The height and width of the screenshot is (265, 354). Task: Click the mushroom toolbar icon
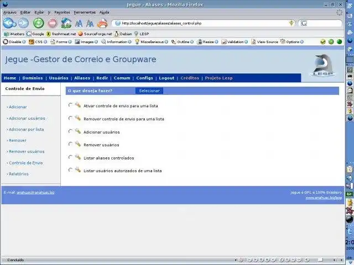tap(102, 23)
